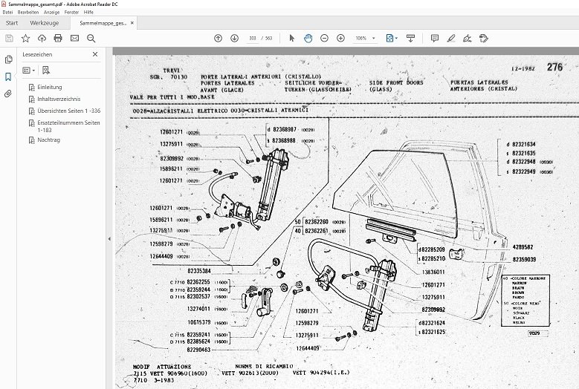Click the hand pan tool

coord(308,38)
